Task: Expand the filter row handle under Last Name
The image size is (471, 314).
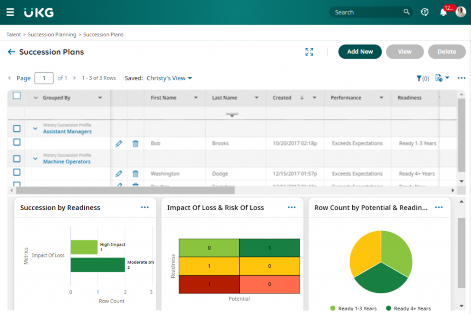Action: (232, 114)
